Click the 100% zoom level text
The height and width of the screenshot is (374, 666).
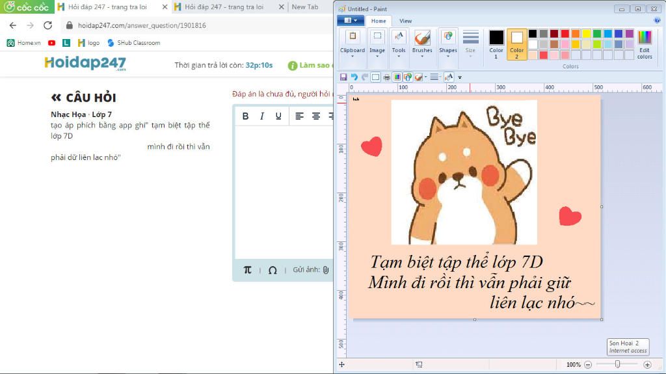(574, 365)
